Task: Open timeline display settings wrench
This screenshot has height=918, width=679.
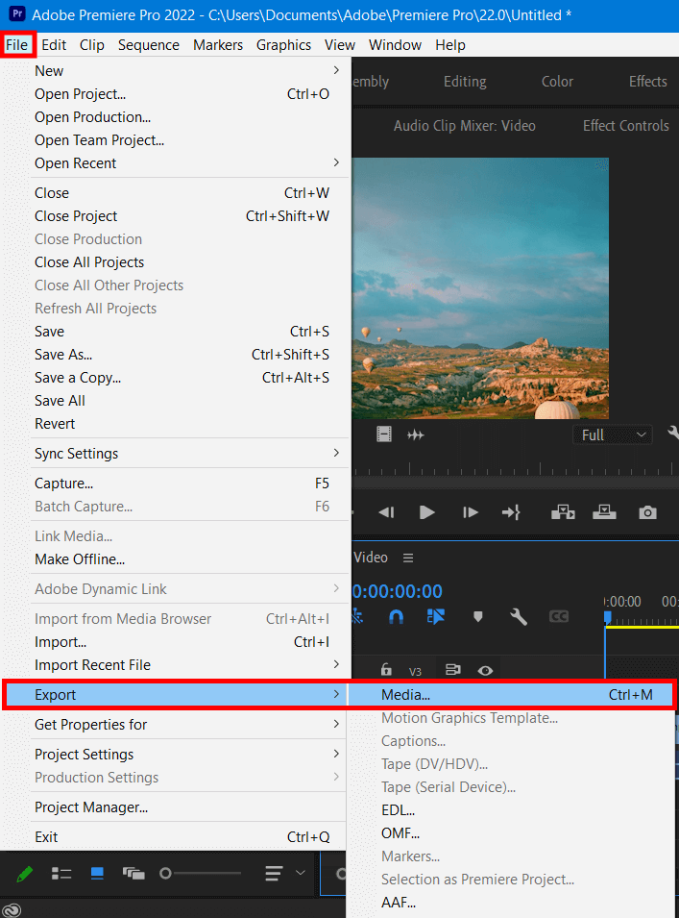Action: (519, 616)
